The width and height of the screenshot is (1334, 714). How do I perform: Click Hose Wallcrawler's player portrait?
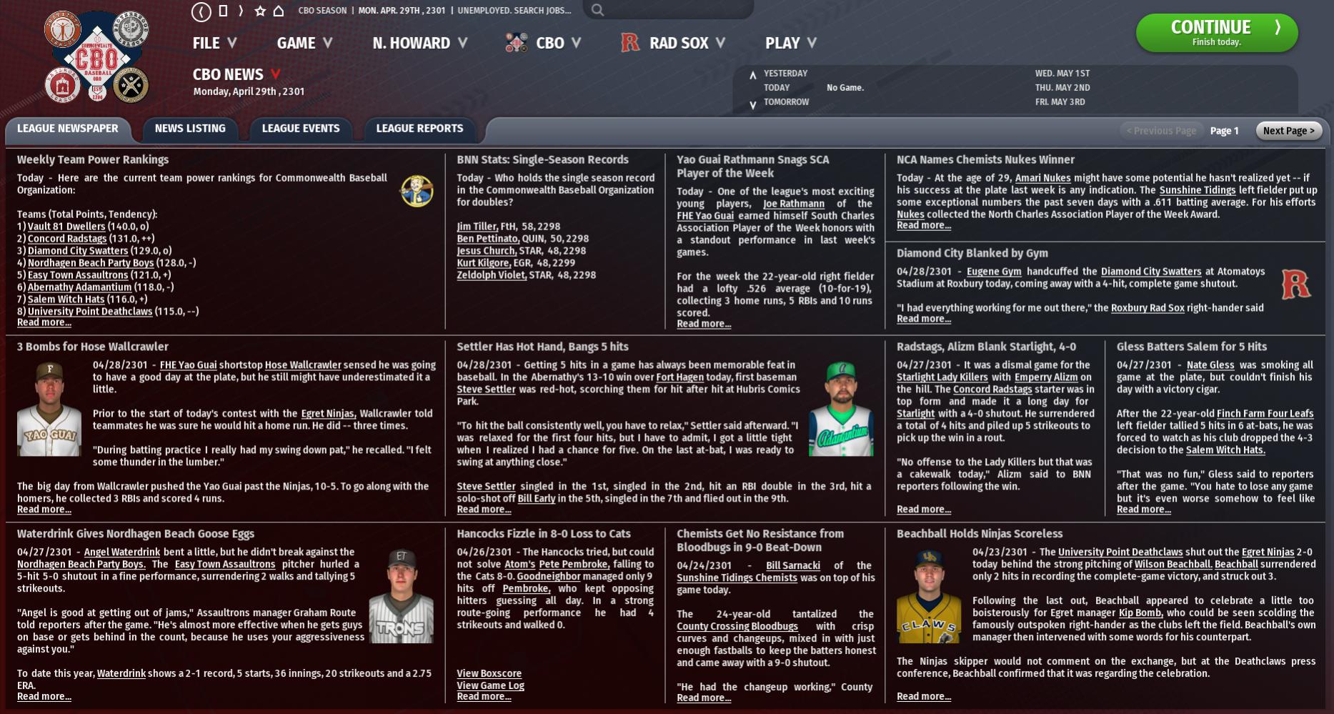pyautogui.click(x=49, y=409)
